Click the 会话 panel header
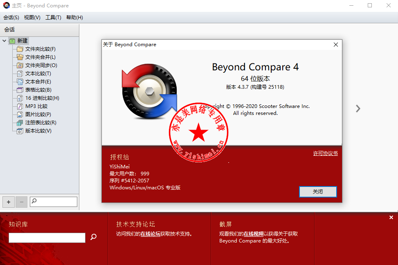398x265 pixels. click(x=39, y=30)
